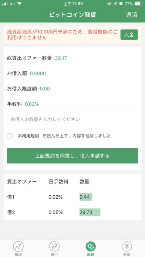Viewport: 145px width, 257px height.
Task: Tap the 29.73 quantity green bar
Action: point(90,212)
